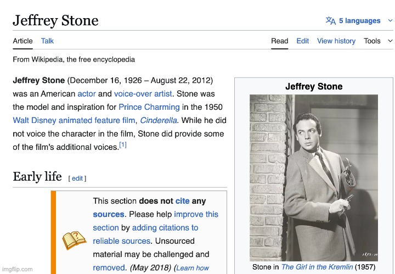Select the Article tab

tap(22, 41)
